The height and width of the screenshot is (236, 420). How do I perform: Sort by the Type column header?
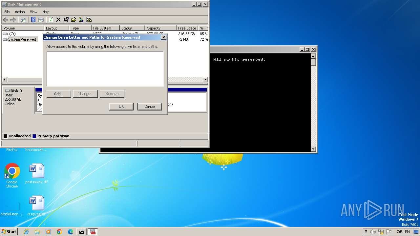click(80, 28)
